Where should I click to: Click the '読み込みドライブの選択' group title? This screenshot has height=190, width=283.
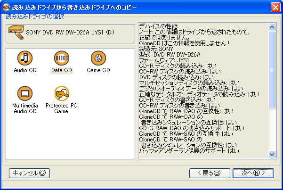click(x=35, y=17)
